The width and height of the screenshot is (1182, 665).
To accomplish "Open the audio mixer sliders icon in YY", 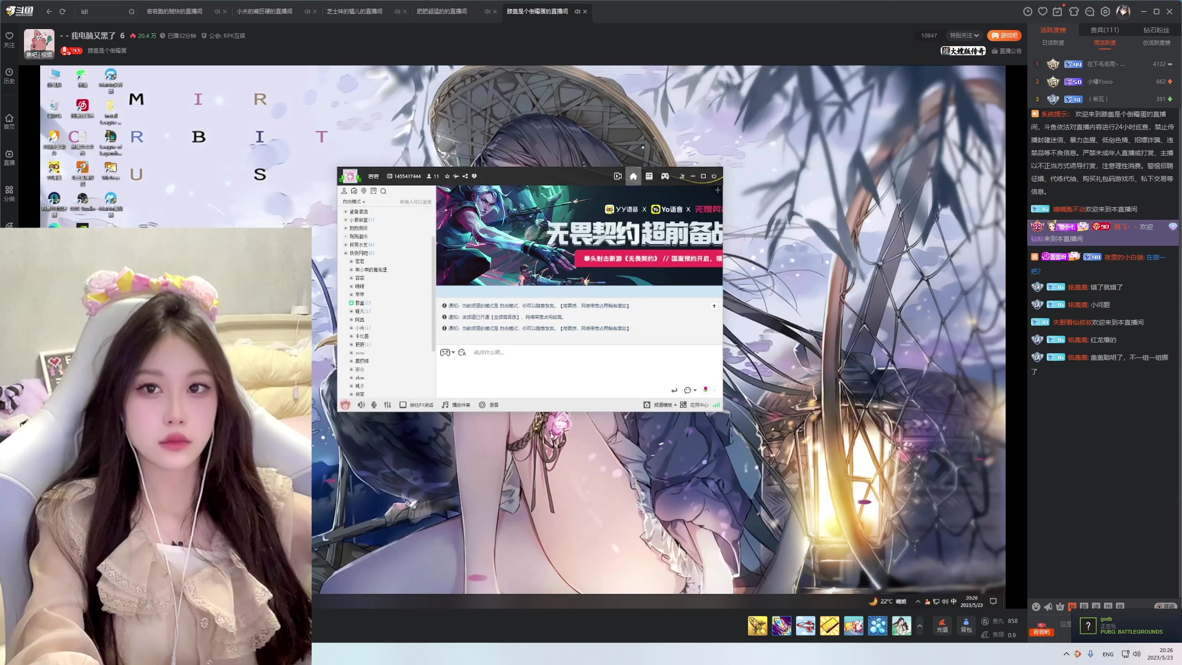I will coord(387,405).
